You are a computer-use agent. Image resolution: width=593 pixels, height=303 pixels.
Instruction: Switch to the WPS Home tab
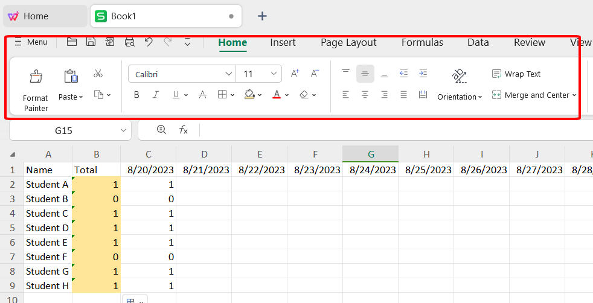click(45, 16)
